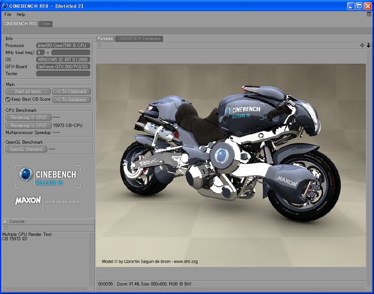This screenshot has width=374, height=294.
Task: Click the Console panel grip handle
Action: (x=6, y=228)
